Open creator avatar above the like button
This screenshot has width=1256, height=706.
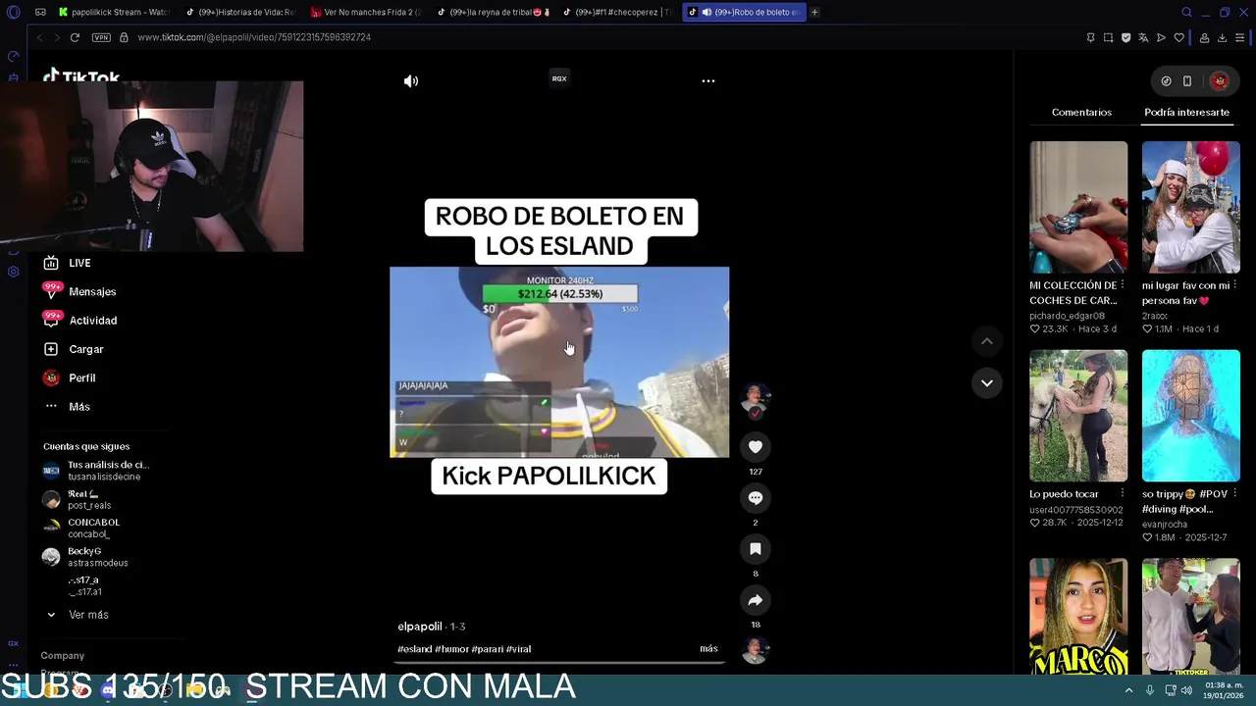tap(755, 399)
